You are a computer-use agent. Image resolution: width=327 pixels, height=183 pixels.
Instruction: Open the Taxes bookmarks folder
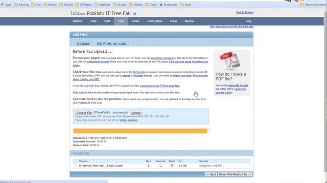pyautogui.click(x=151, y=5)
